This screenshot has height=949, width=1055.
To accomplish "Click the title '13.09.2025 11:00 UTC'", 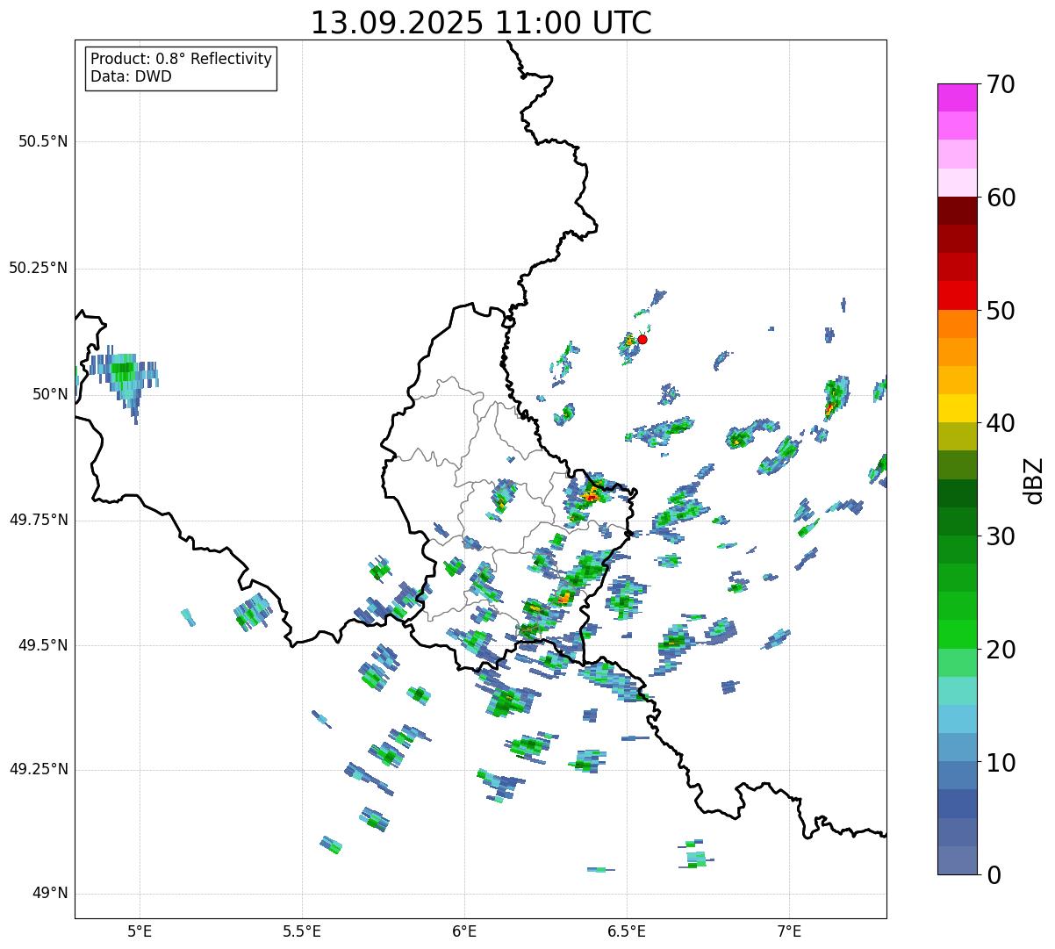I will pos(481,23).
